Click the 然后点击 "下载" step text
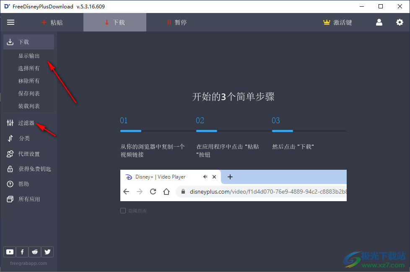Image resolution: width=410 pixels, height=272 pixels. [293, 147]
